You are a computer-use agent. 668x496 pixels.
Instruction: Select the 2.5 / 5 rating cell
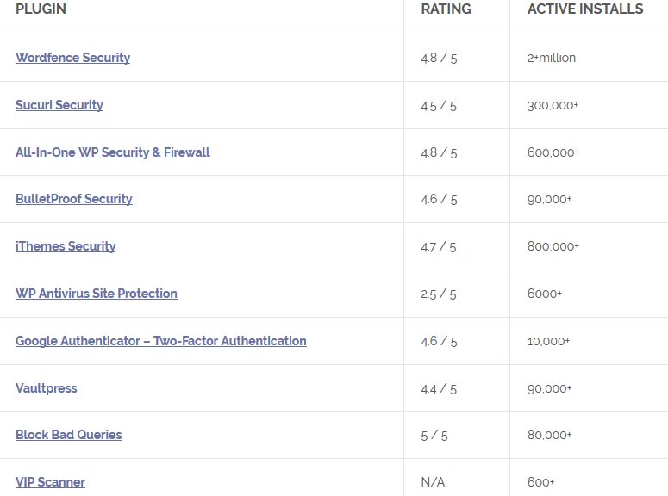click(439, 294)
